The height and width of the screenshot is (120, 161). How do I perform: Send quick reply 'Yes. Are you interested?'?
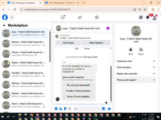78,85
